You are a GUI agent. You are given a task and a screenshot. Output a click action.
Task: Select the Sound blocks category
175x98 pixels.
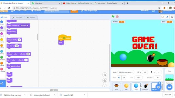click(2, 34)
